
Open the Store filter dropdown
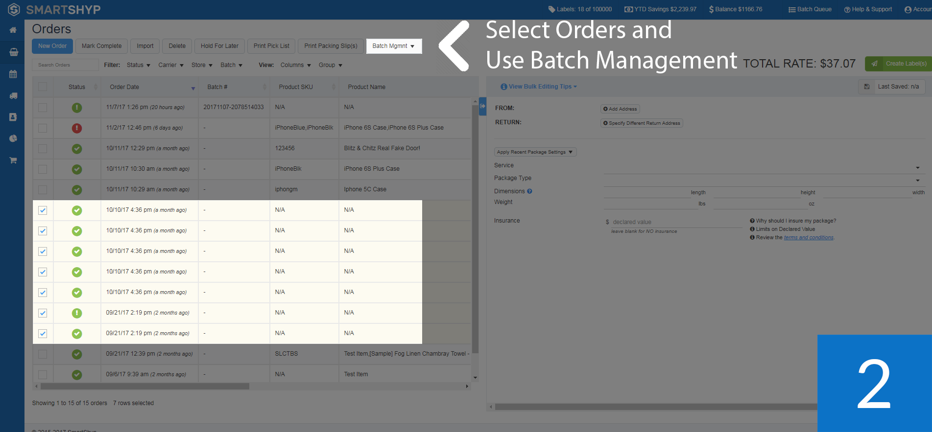coord(202,65)
